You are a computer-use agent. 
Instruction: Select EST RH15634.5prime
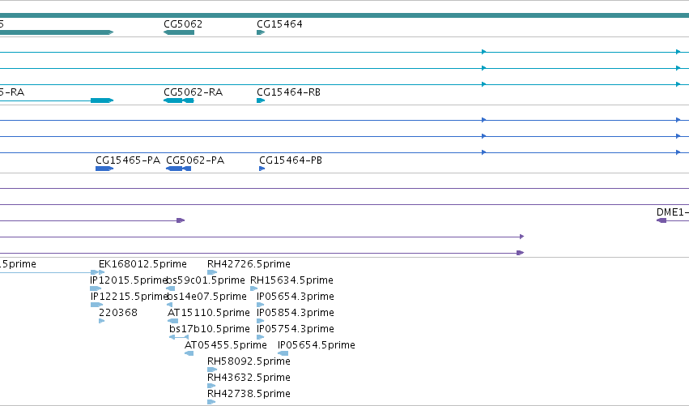pos(291,280)
